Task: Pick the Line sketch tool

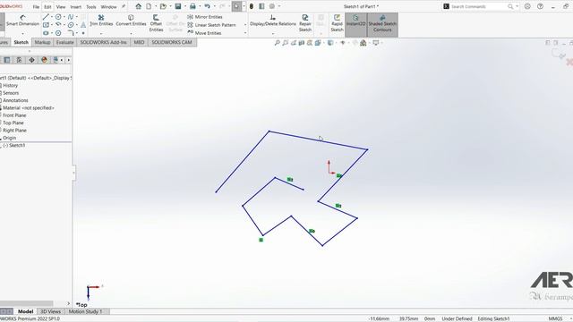Action: tap(46, 17)
